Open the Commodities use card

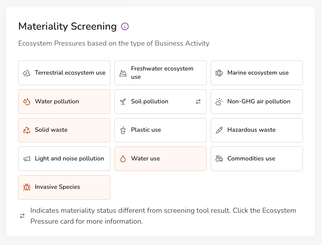click(257, 159)
